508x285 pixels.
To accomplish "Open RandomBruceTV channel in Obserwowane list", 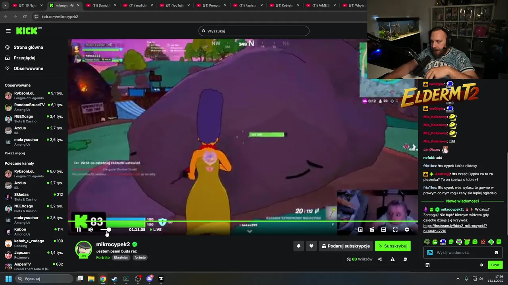I will 34,107.
